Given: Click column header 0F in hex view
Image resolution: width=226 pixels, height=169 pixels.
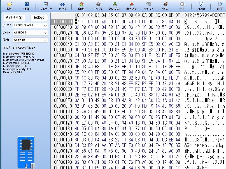Looking at the screenshot, I should (x=178, y=15).
